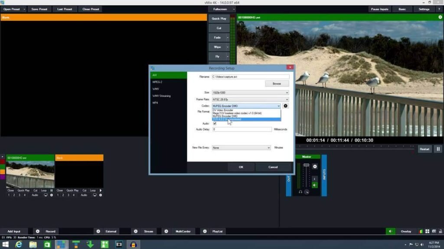Screen dimensions: 444x249
Task: Switch to WMV Streaming format tab
Action: (x=169, y=96)
